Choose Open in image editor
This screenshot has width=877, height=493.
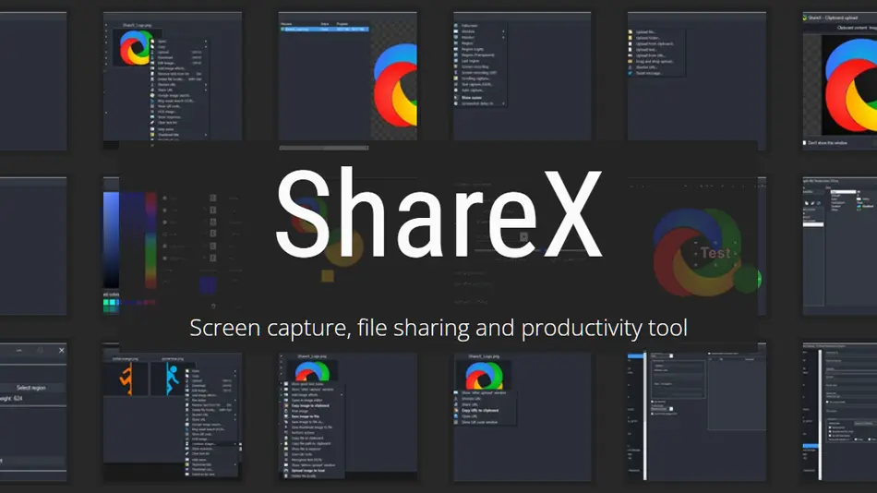(x=307, y=400)
